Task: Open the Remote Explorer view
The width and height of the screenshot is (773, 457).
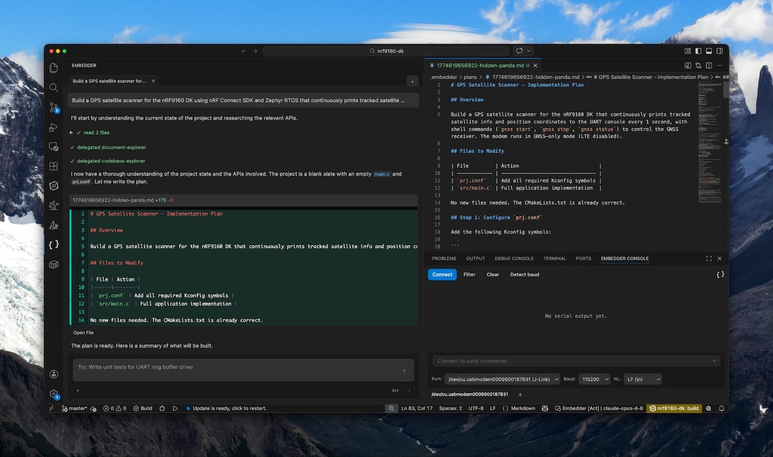Action: click(x=54, y=147)
